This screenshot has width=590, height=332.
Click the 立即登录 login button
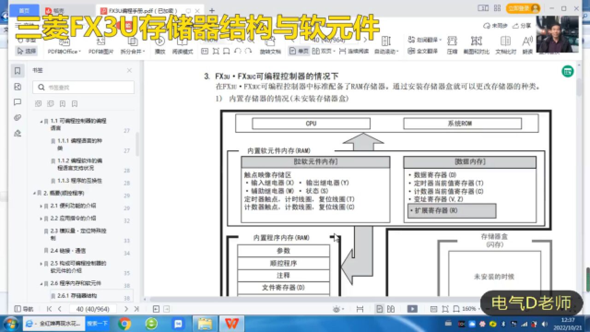[x=523, y=8]
